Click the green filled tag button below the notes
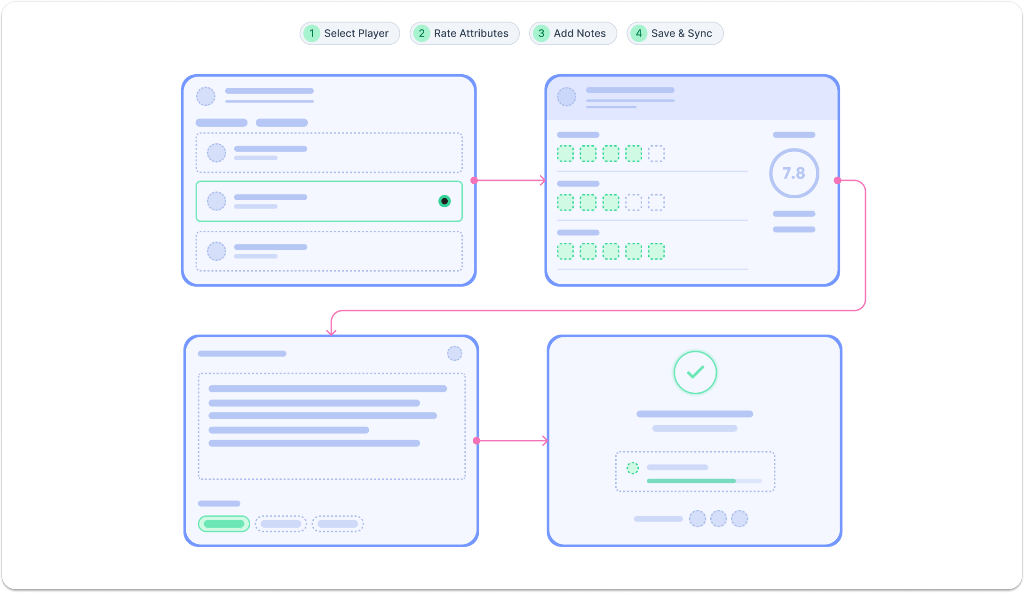 [x=224, y=523]
